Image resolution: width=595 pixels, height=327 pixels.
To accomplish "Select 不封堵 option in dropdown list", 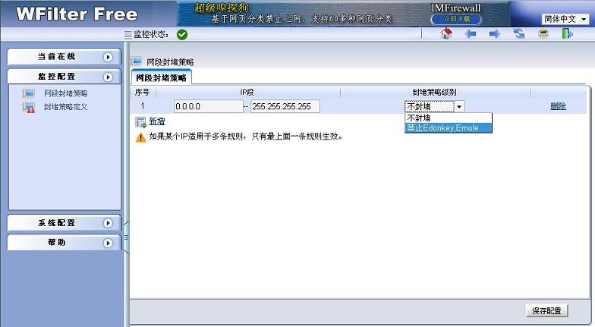I will [x=449, y=118].
